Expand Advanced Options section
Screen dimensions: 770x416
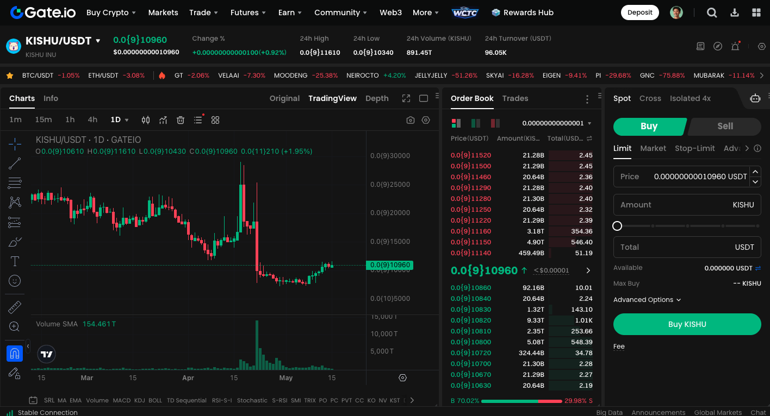(x=647, y=300)
